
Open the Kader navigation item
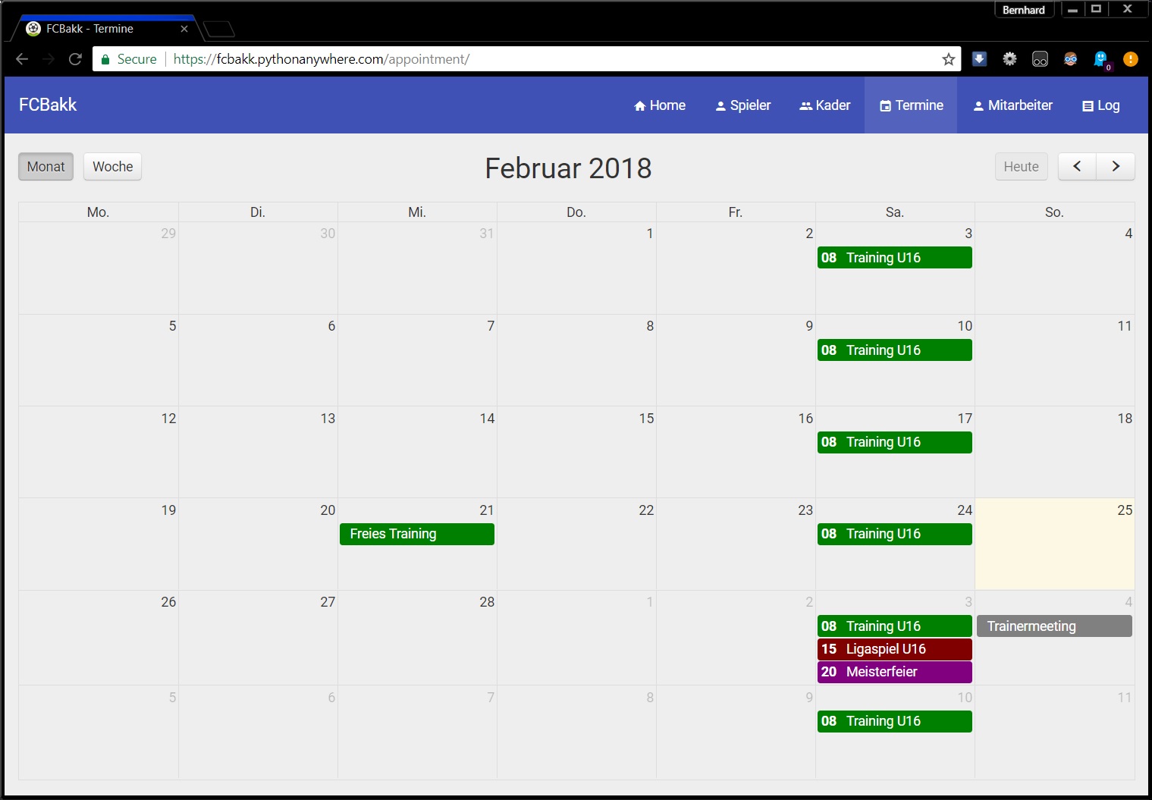(x=824, y=105)
